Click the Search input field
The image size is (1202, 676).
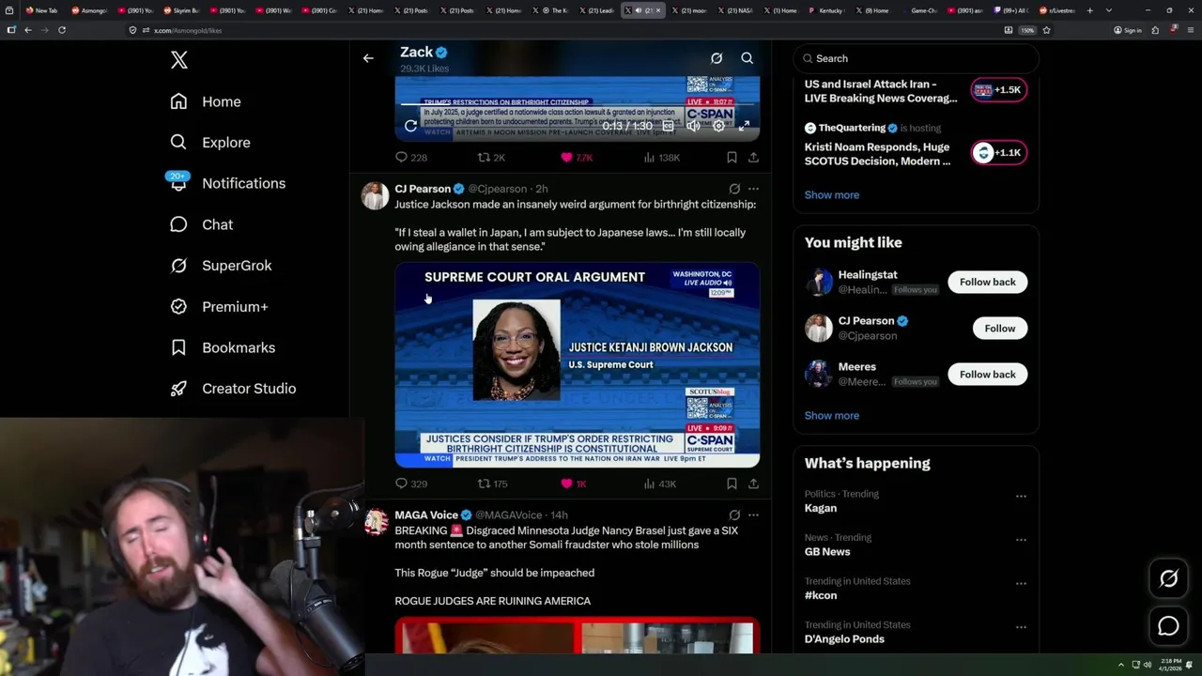(916, 58)
